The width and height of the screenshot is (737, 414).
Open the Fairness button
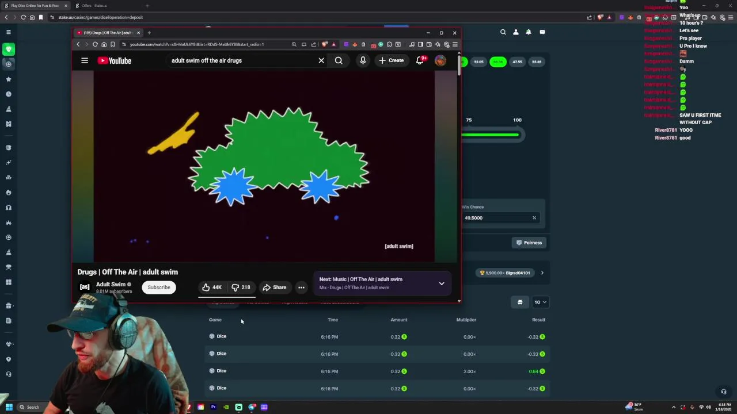[x=529, y=243]
